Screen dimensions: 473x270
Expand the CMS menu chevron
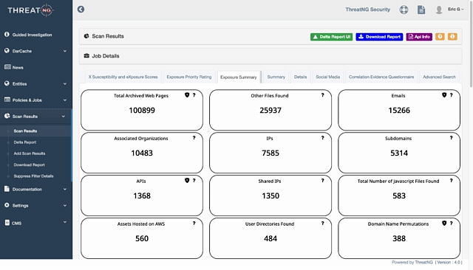point(65,222)
